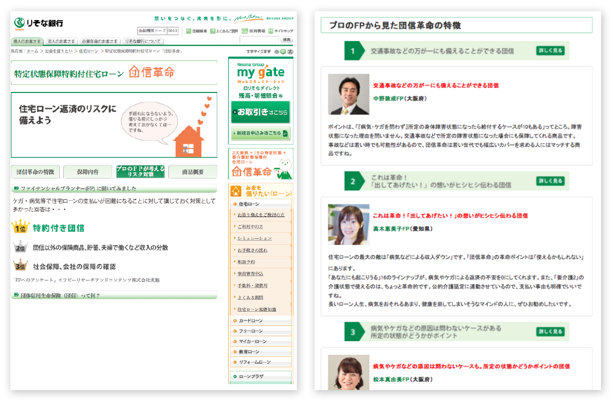
Task: Open the お借り換えをご検討の方 link
Action: (261, 215)
